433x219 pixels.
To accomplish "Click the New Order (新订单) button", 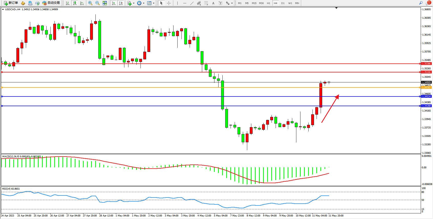I will [x=11, y=3].
